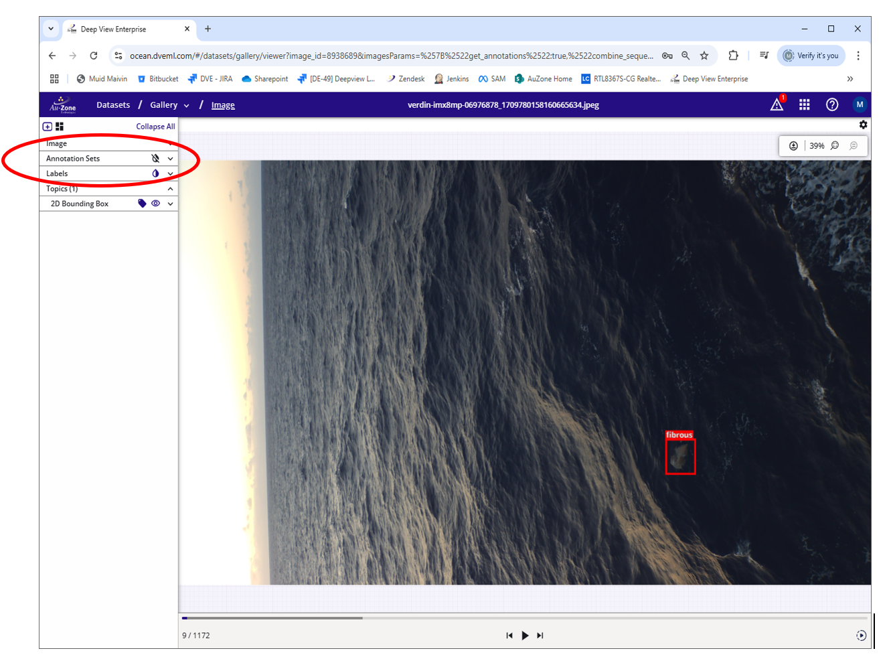Click the download image icon
Viewport: 891px width, 667px height.
point(793,146)
